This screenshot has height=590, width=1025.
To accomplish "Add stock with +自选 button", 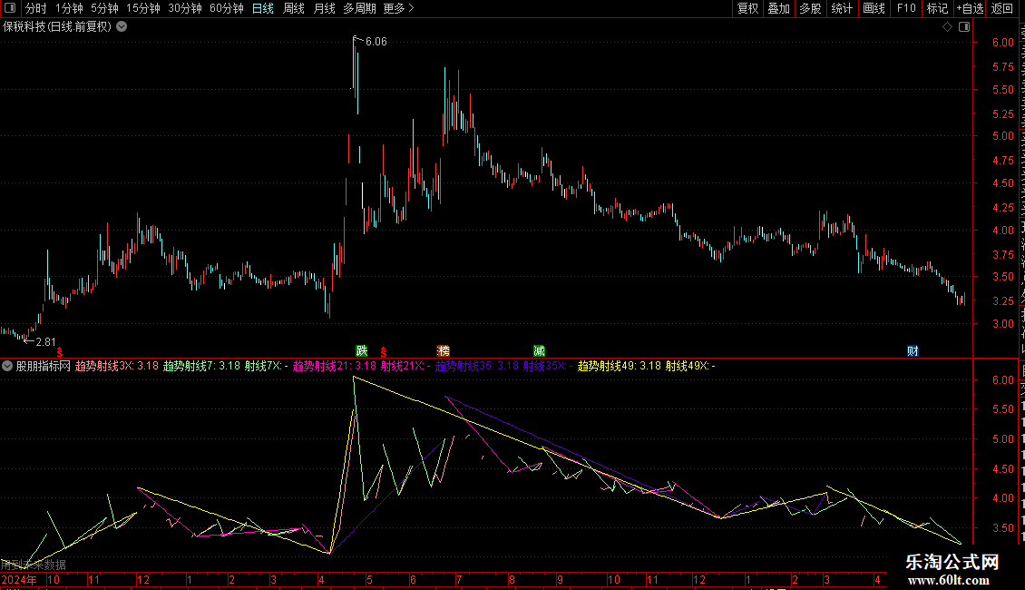I will tap(970, 8).
